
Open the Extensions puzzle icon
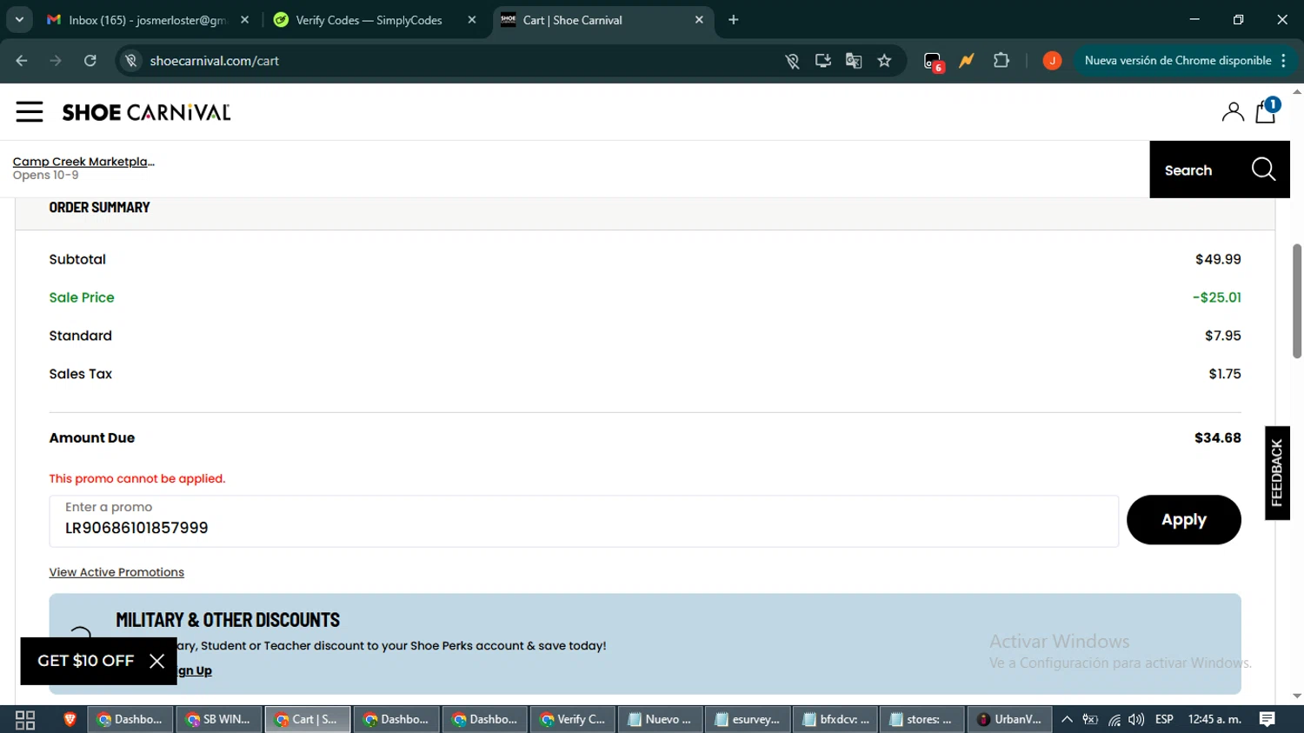pyautogui.click(x=1001, y=61)
